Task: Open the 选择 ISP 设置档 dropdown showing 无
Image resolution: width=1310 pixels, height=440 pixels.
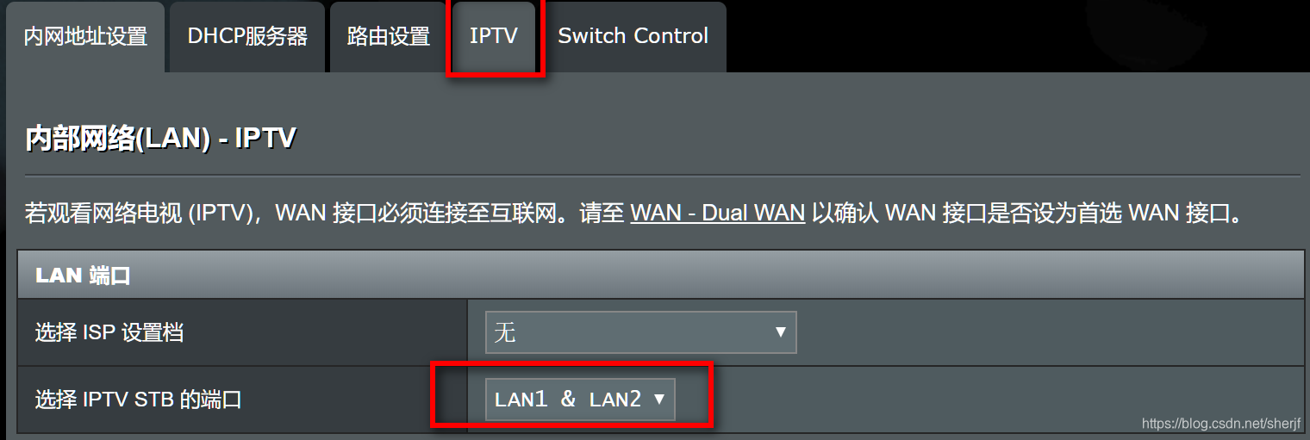Action: click(x=641, y=332)
